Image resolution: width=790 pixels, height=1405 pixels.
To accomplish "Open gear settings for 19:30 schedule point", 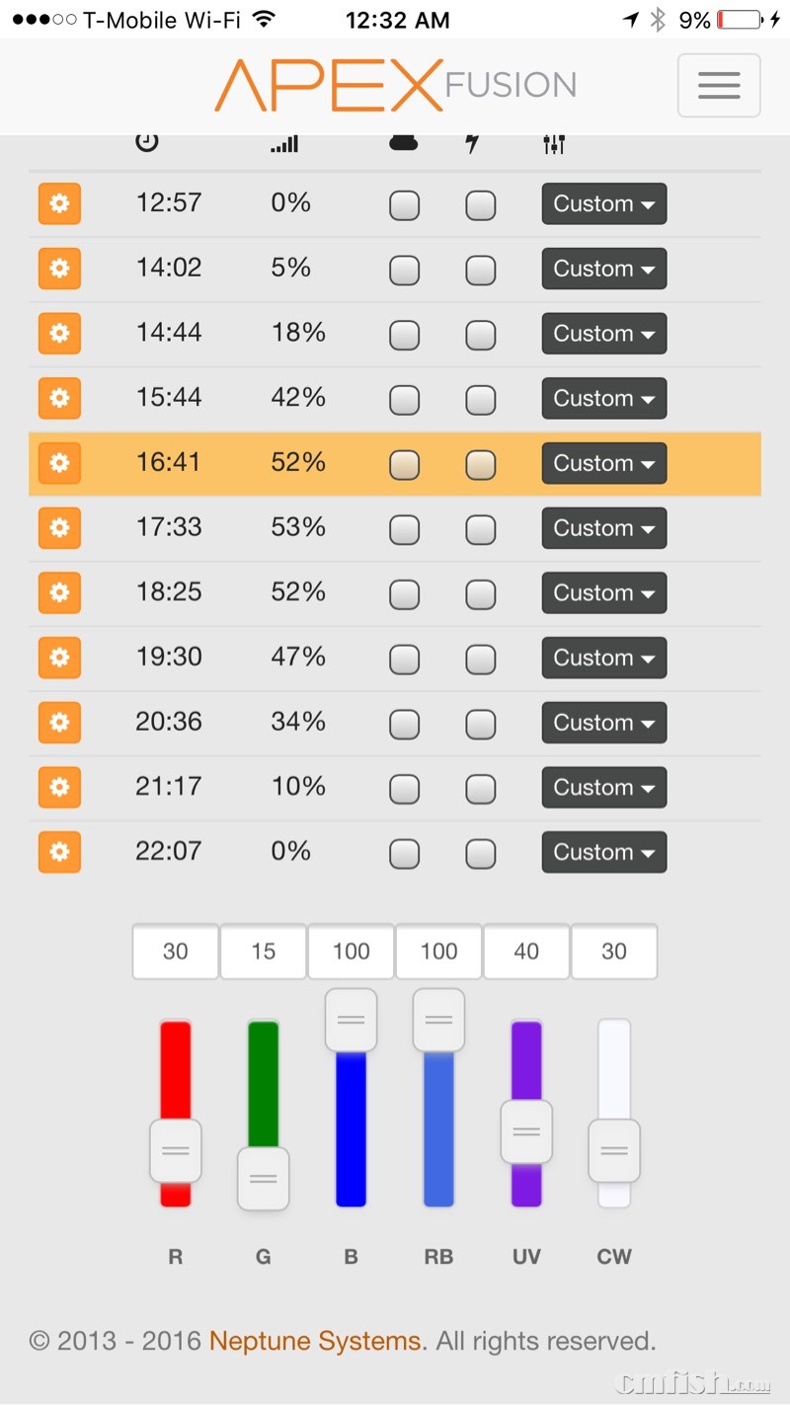I will pos(59,658).
